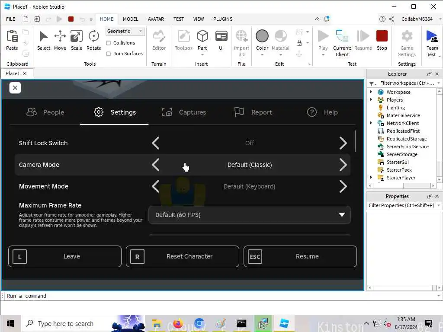Click the lock icon in Edit group
The width and height of the screenshot is (443, 332).
click(x=299, y=43)
